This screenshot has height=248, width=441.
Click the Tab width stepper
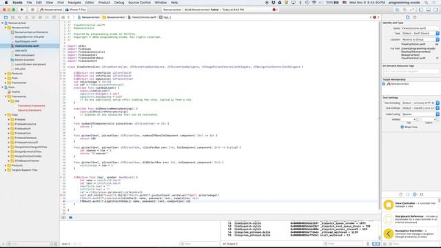pos(418,119)
